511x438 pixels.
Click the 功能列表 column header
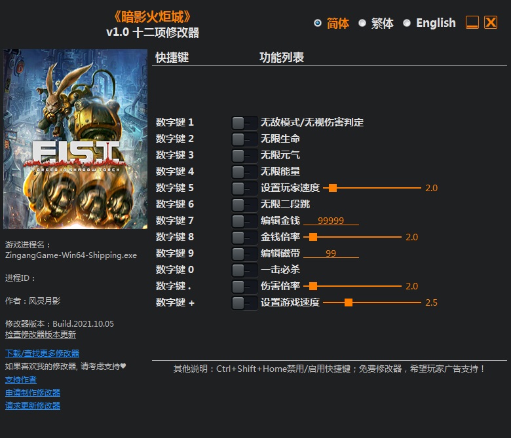282,58
